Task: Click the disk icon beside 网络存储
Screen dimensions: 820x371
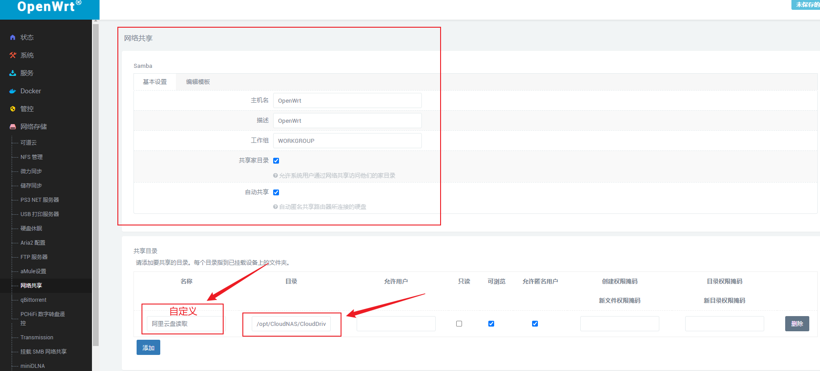Action: click(12, 127)
